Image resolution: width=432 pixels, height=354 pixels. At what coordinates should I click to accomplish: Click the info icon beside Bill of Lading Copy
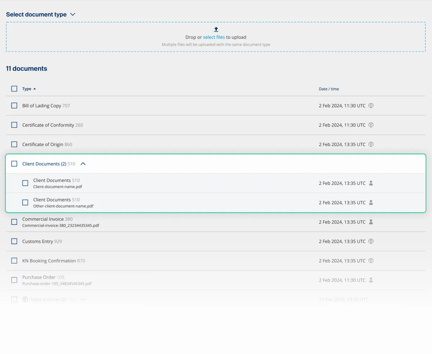[x=371, y=105]
